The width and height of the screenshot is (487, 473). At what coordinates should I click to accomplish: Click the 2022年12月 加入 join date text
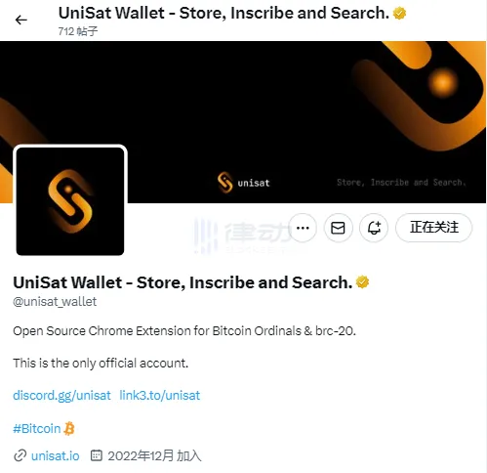coord(154,455)
